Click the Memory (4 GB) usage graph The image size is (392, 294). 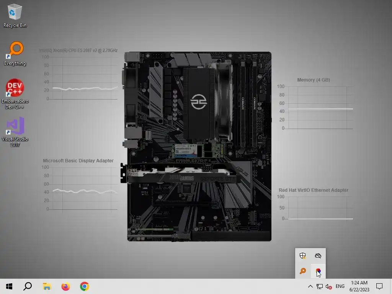tap(315, 105)
